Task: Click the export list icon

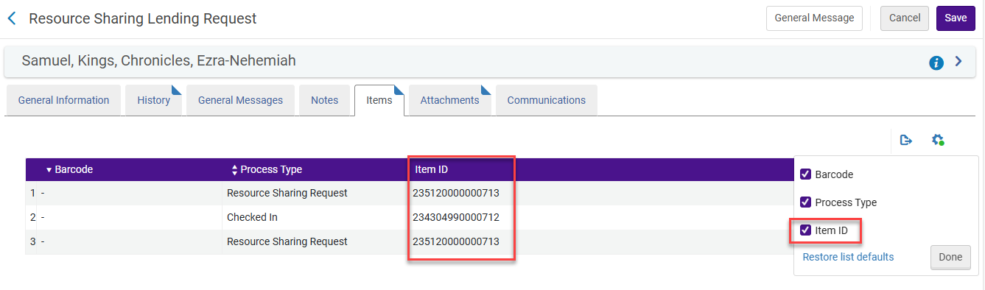Action: pos(906,139)
